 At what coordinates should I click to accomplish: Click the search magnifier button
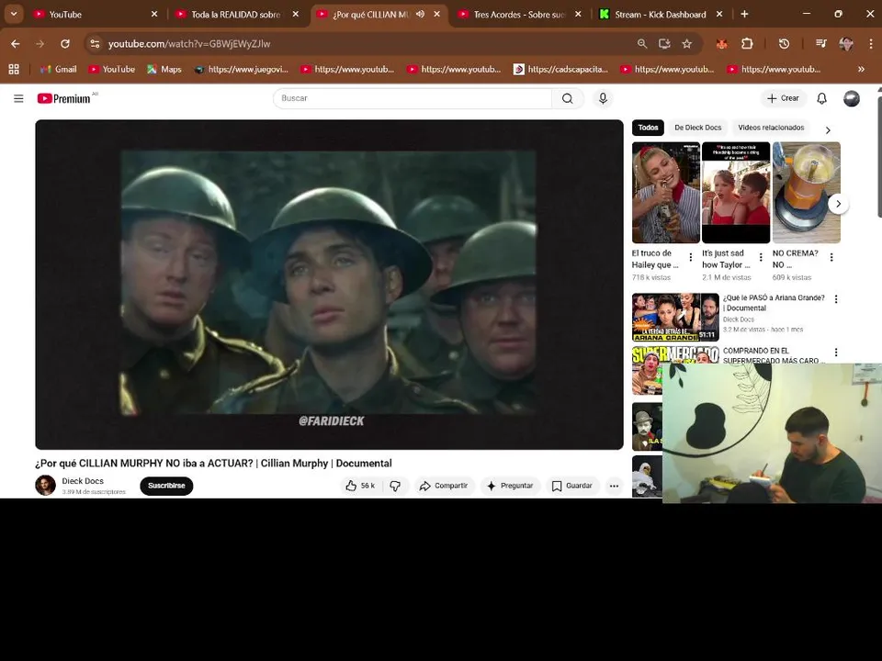(568, 98)
